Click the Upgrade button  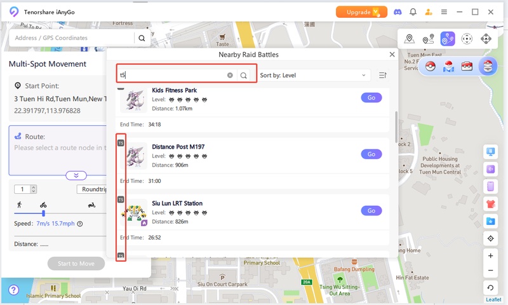361,12
